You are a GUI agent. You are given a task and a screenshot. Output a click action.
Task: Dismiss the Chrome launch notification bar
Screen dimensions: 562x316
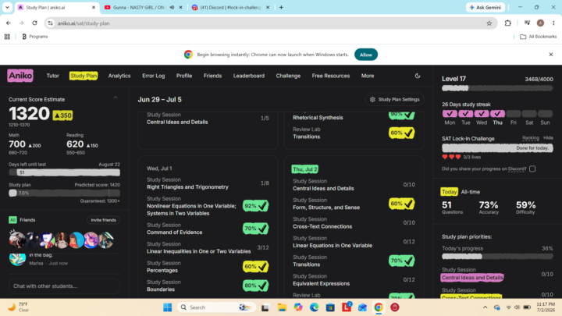click(551, 55)
